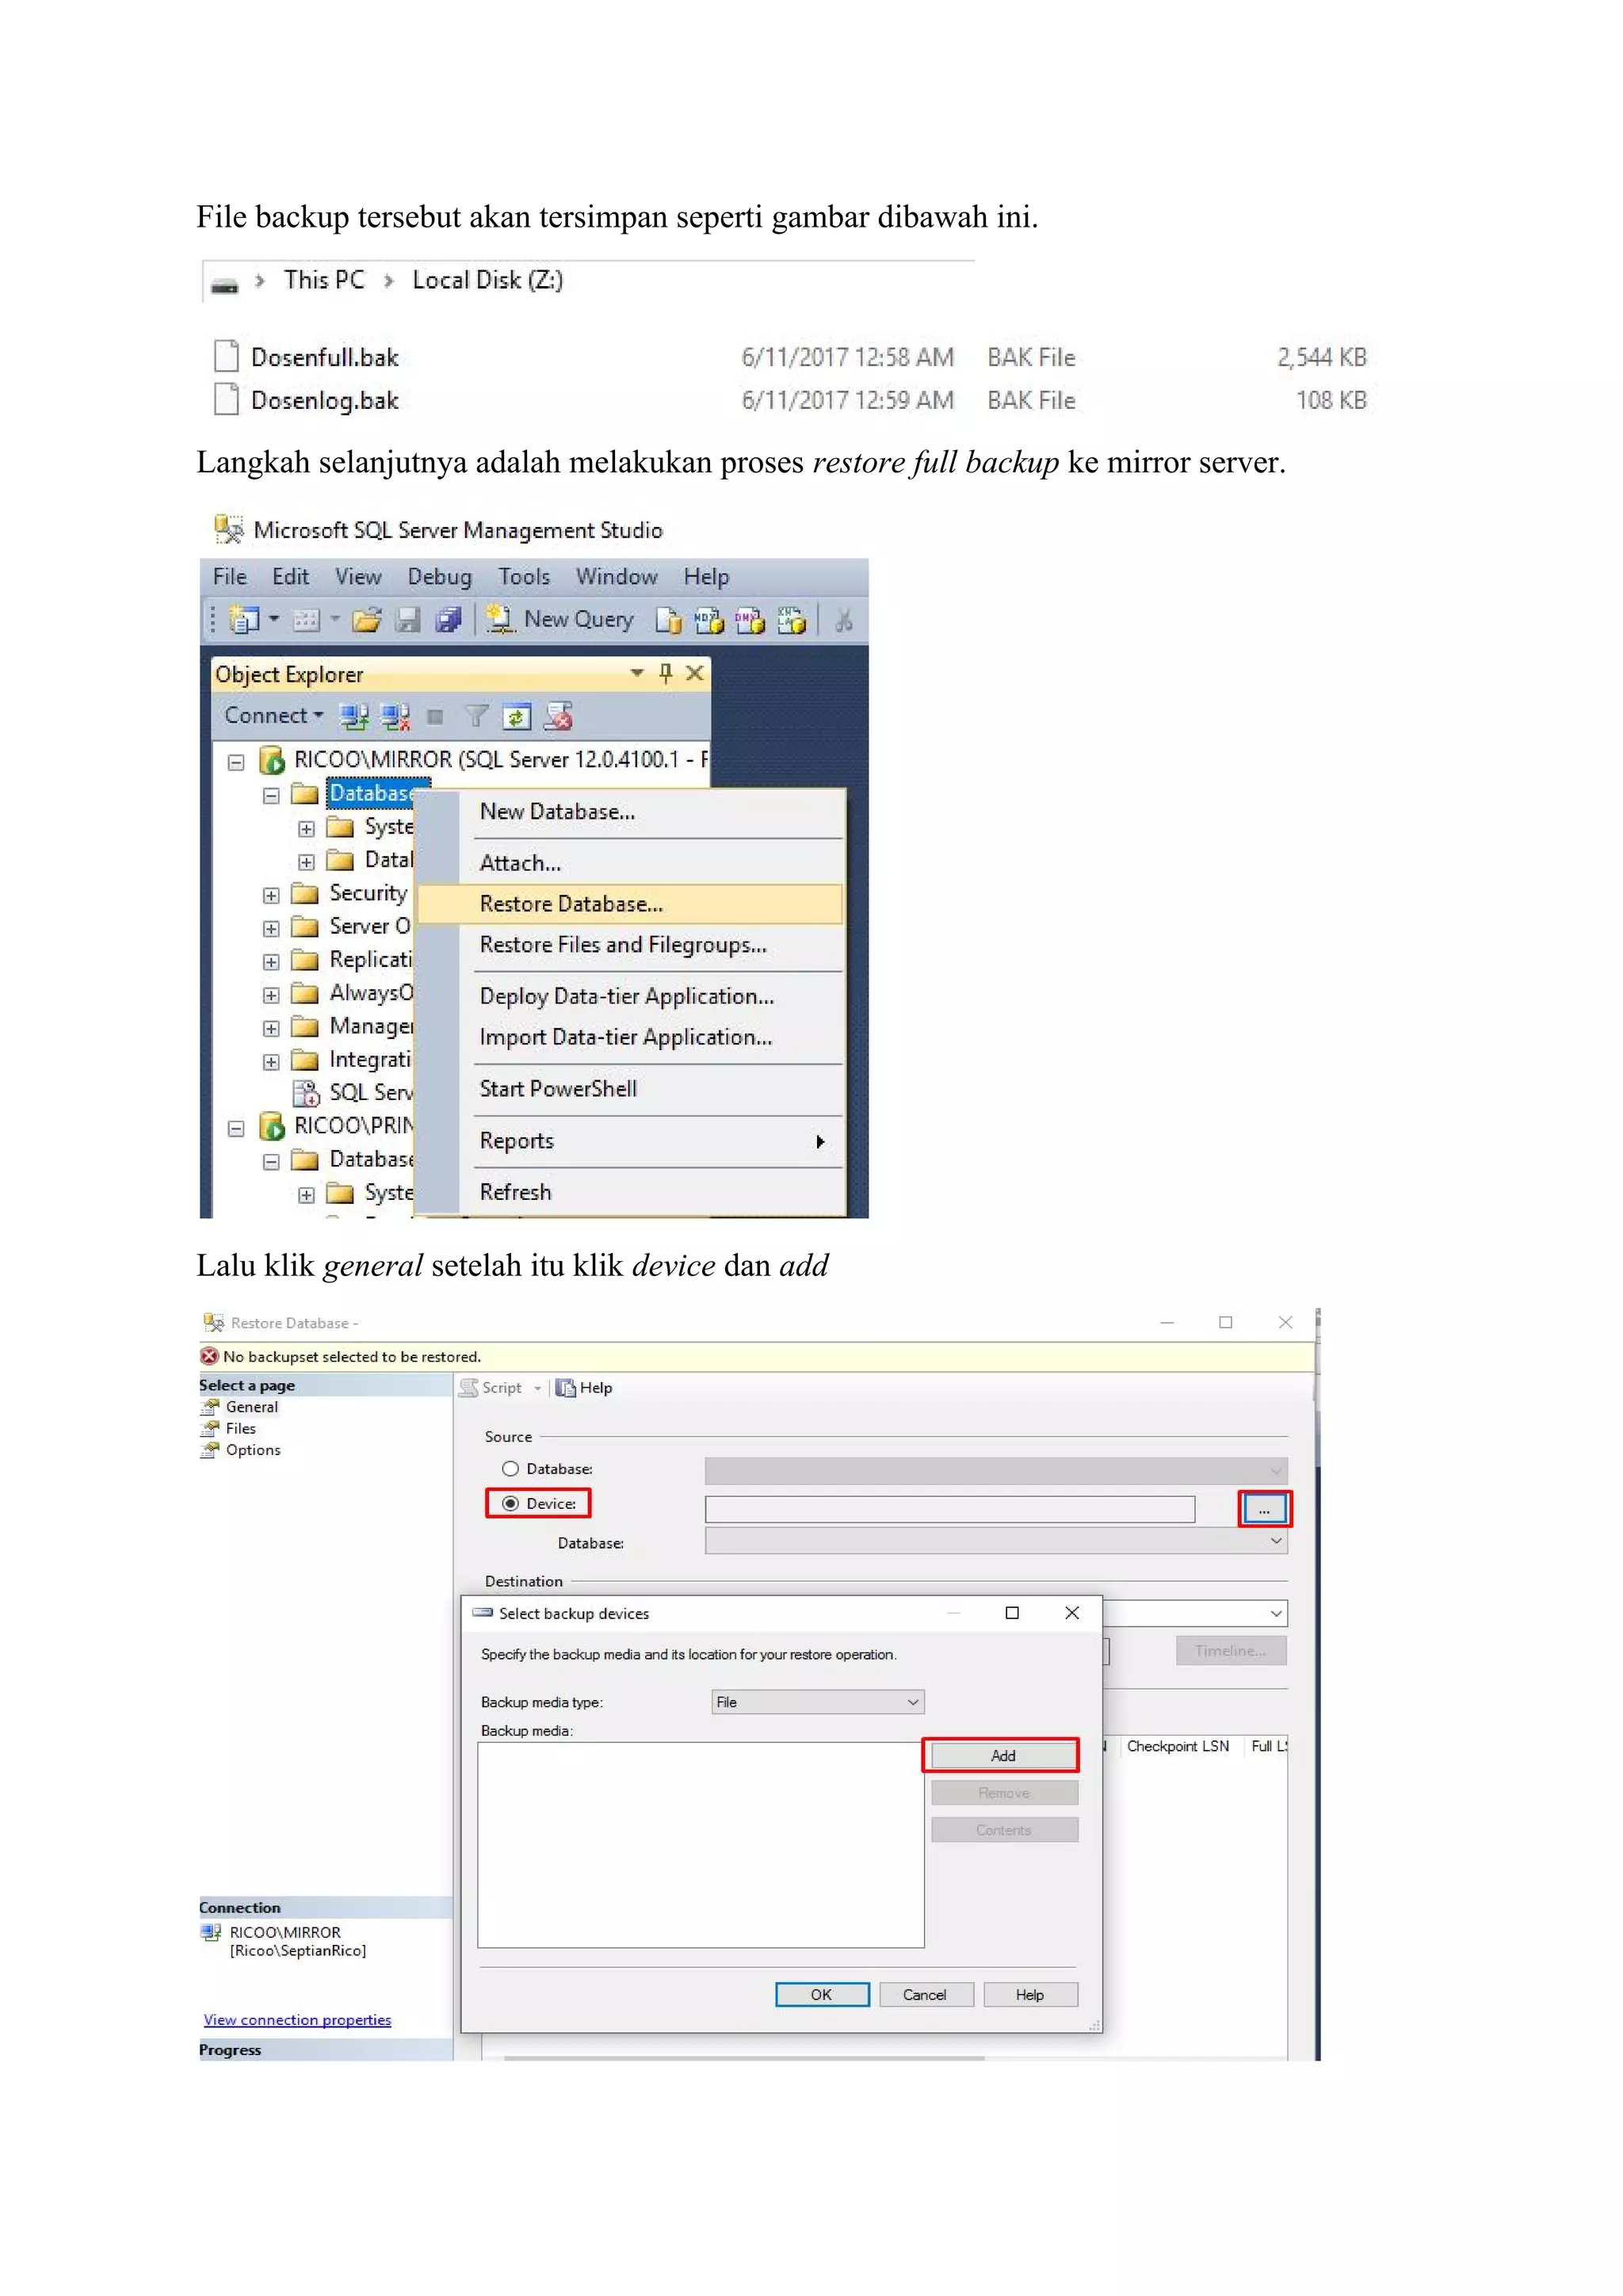Open the Options page in Restore Database
Viewport: 1623px width, 2296px height.
252,1450
